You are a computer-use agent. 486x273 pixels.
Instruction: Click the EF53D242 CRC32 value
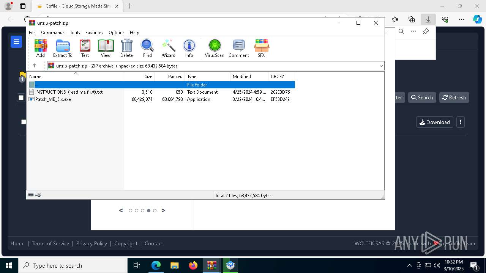pyautogui.click(x=280, y=99)
